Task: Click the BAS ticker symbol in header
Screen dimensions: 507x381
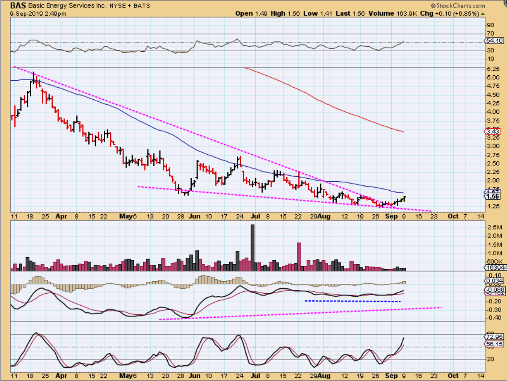Action: coord(18,6)
